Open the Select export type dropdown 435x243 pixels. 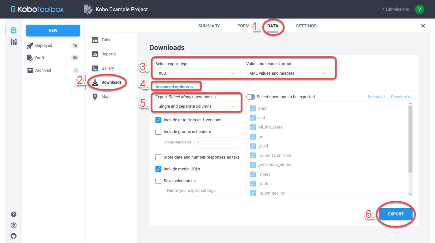pos(197,73)
